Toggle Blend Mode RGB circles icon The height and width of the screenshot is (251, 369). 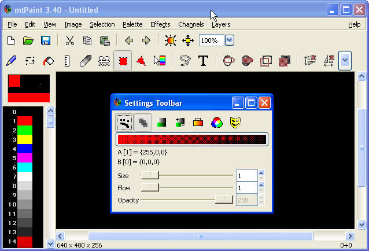[x=217, y=123]
